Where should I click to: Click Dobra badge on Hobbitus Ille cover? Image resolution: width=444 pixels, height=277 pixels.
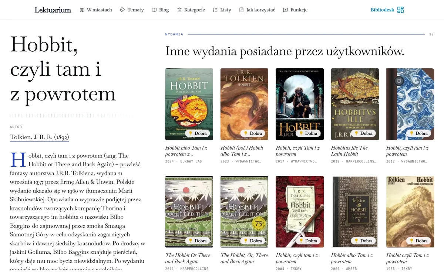[x=363, y=133]
